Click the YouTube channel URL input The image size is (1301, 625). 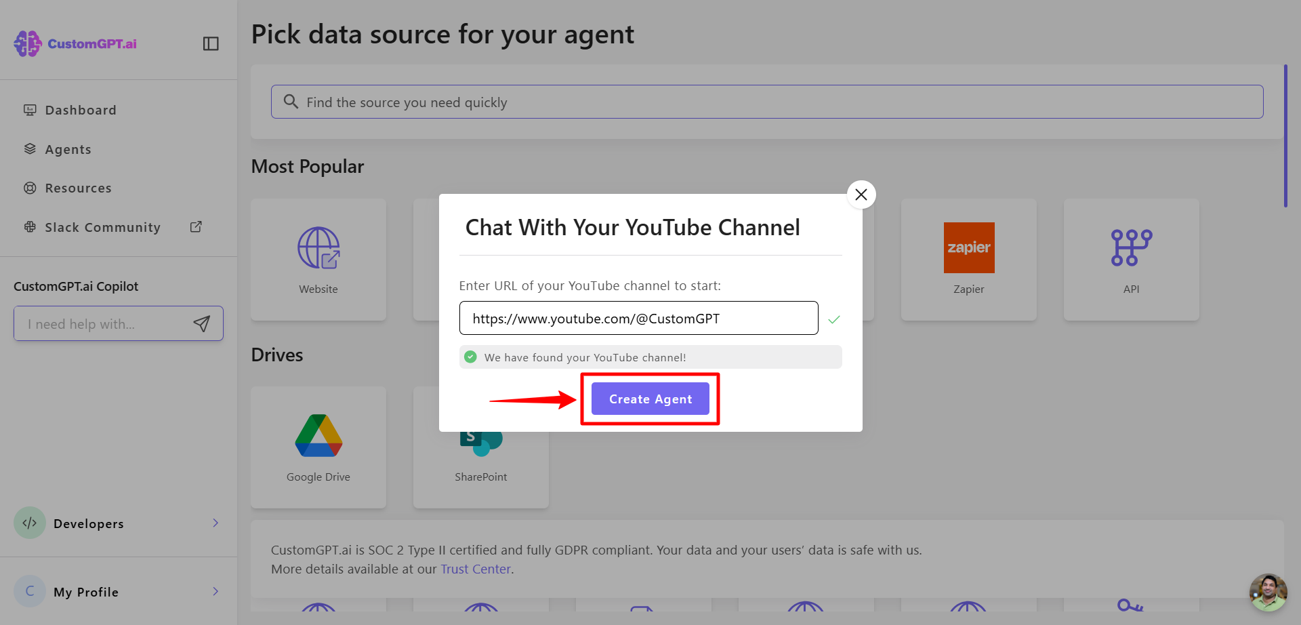point(639,318)
